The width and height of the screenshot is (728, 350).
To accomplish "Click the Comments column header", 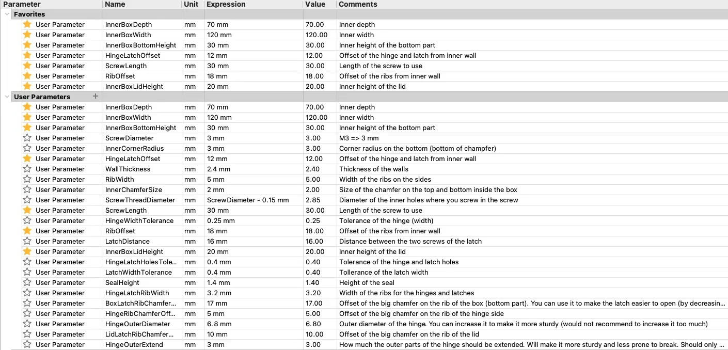I will pyautogui.click(x=358, y=4).
